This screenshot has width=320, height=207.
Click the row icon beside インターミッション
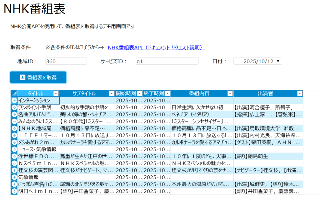coord(14,101)
